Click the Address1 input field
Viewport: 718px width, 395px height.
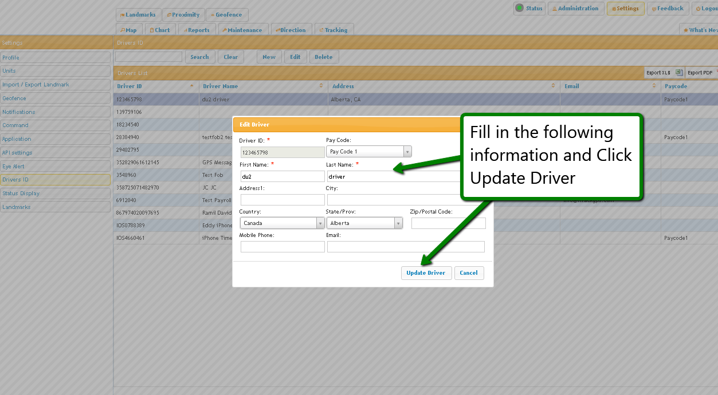[x=283, y=200]
